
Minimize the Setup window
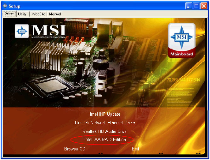pos(189,6)
